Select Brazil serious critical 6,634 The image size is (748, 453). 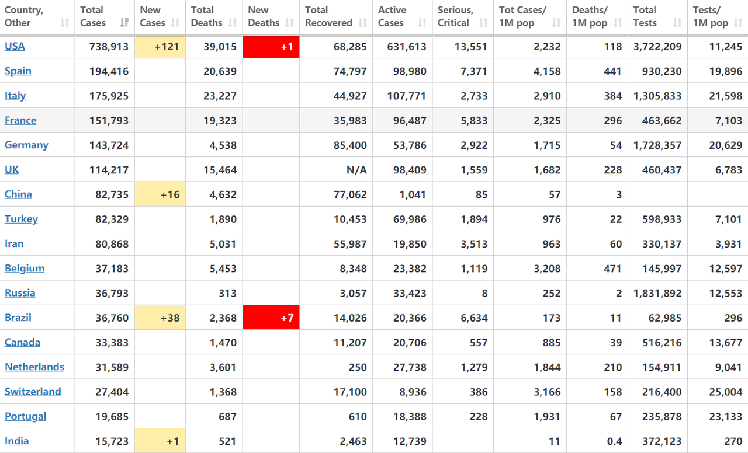click(473, 318)
